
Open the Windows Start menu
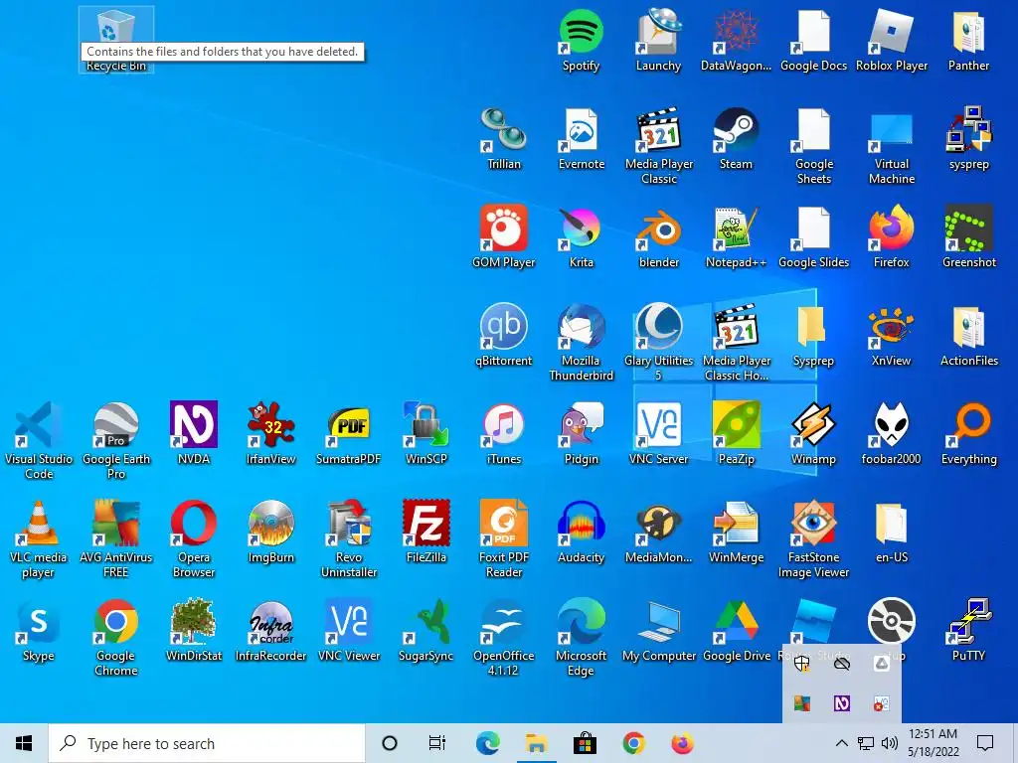click(24, 743)
